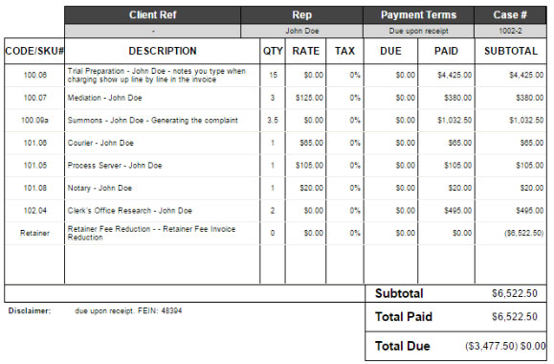Click the Total Due label
Viewport: 554px width, 364px height.
click(x=403, y=346)
